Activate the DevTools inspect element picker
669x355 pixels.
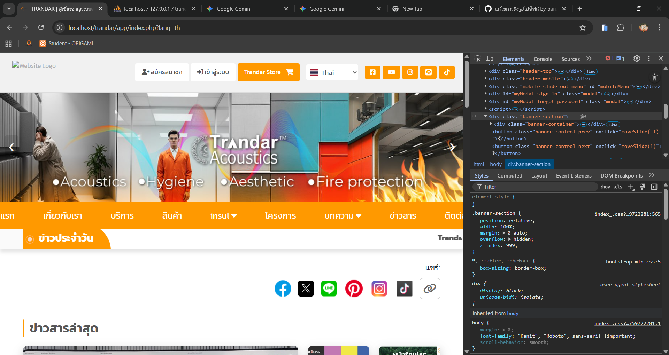477,58
